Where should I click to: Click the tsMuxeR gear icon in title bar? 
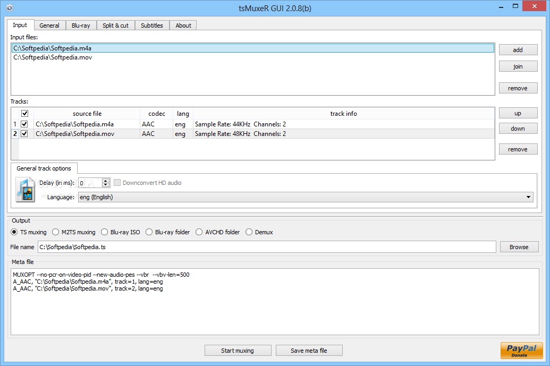pyautogui.click(x=10, y=8)
